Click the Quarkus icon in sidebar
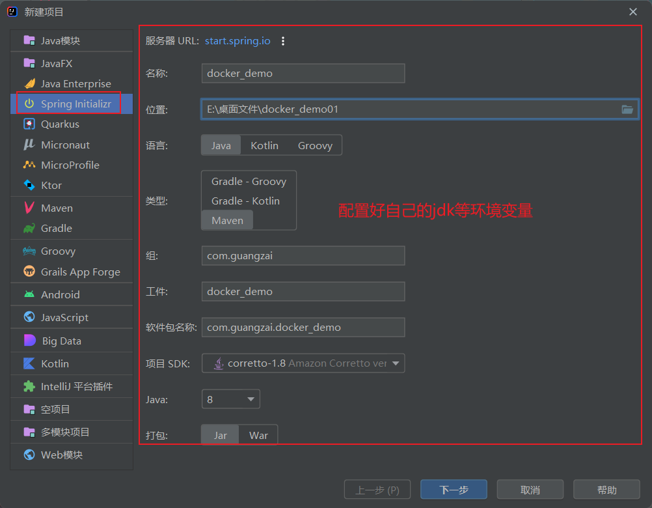652x508 pixels. (x=29, y=124)
